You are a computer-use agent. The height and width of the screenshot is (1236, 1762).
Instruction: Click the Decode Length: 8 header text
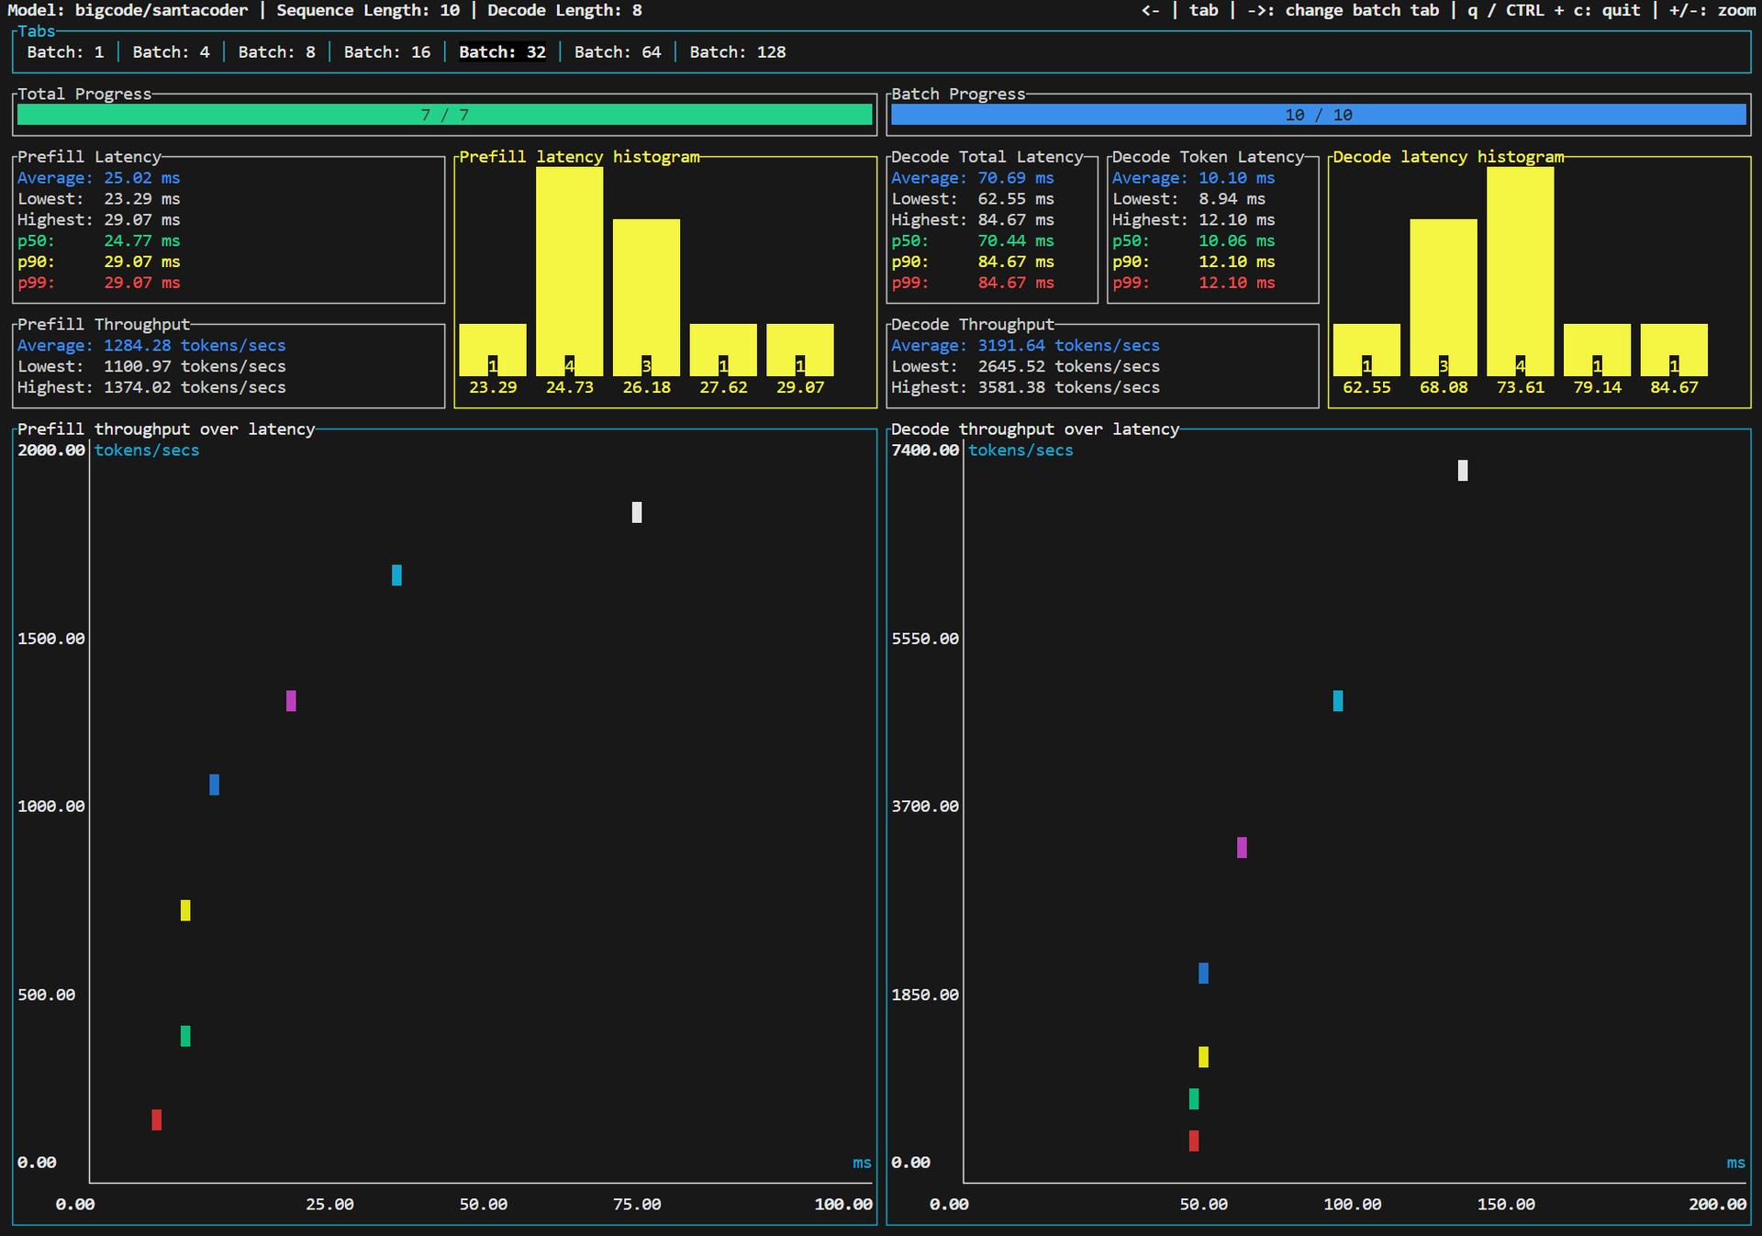[x=564, y=10]
